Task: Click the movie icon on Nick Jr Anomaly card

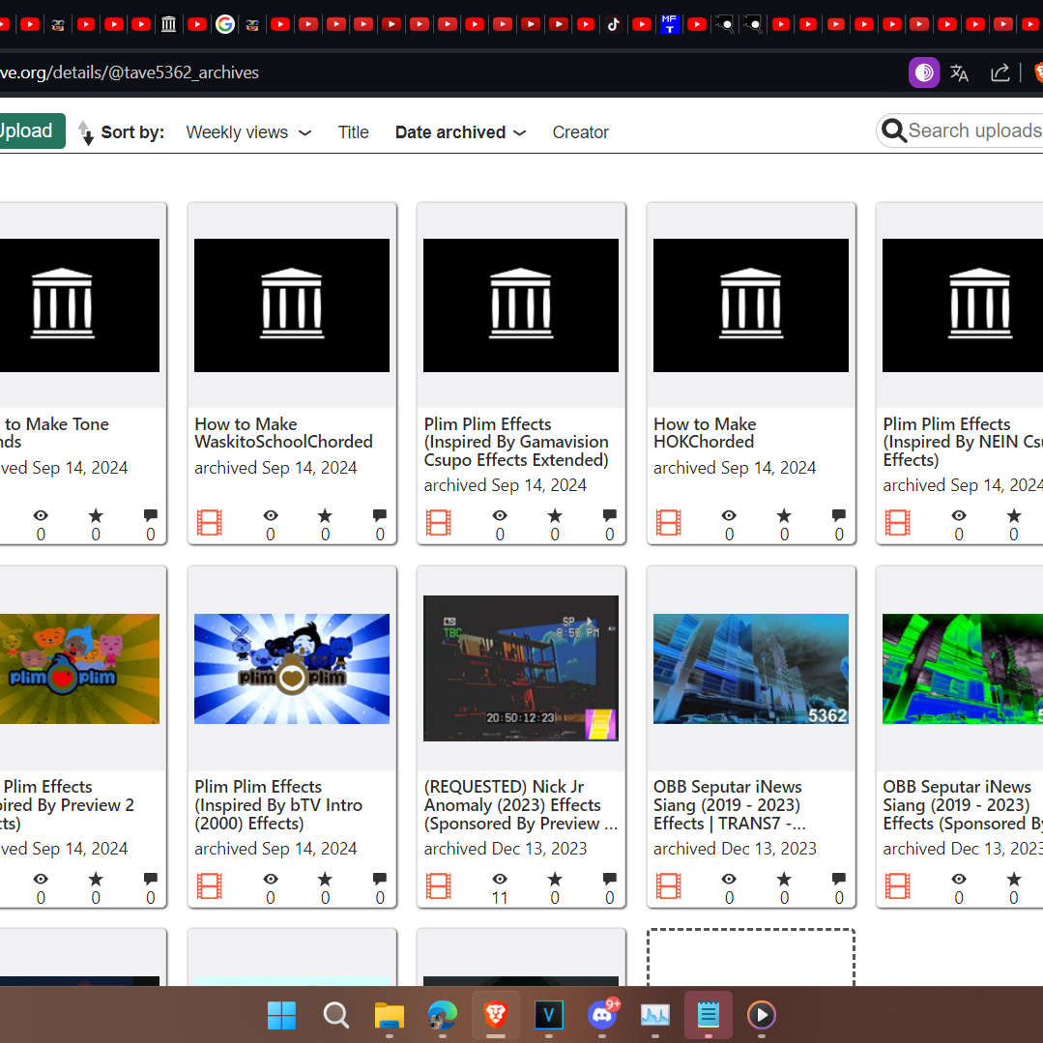Action: (x=438, y=886)
